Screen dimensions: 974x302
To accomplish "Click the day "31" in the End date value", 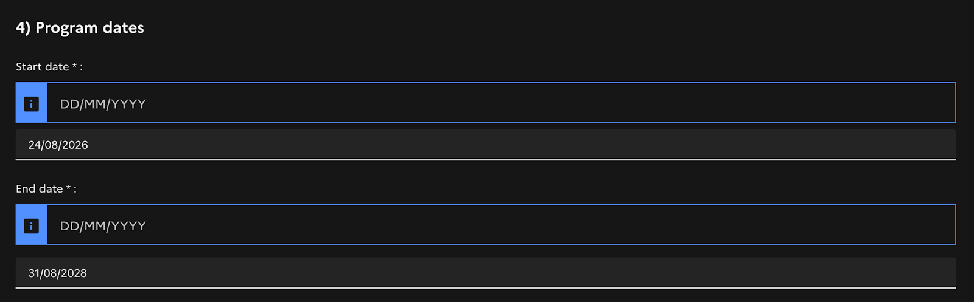I will [33, 273].
